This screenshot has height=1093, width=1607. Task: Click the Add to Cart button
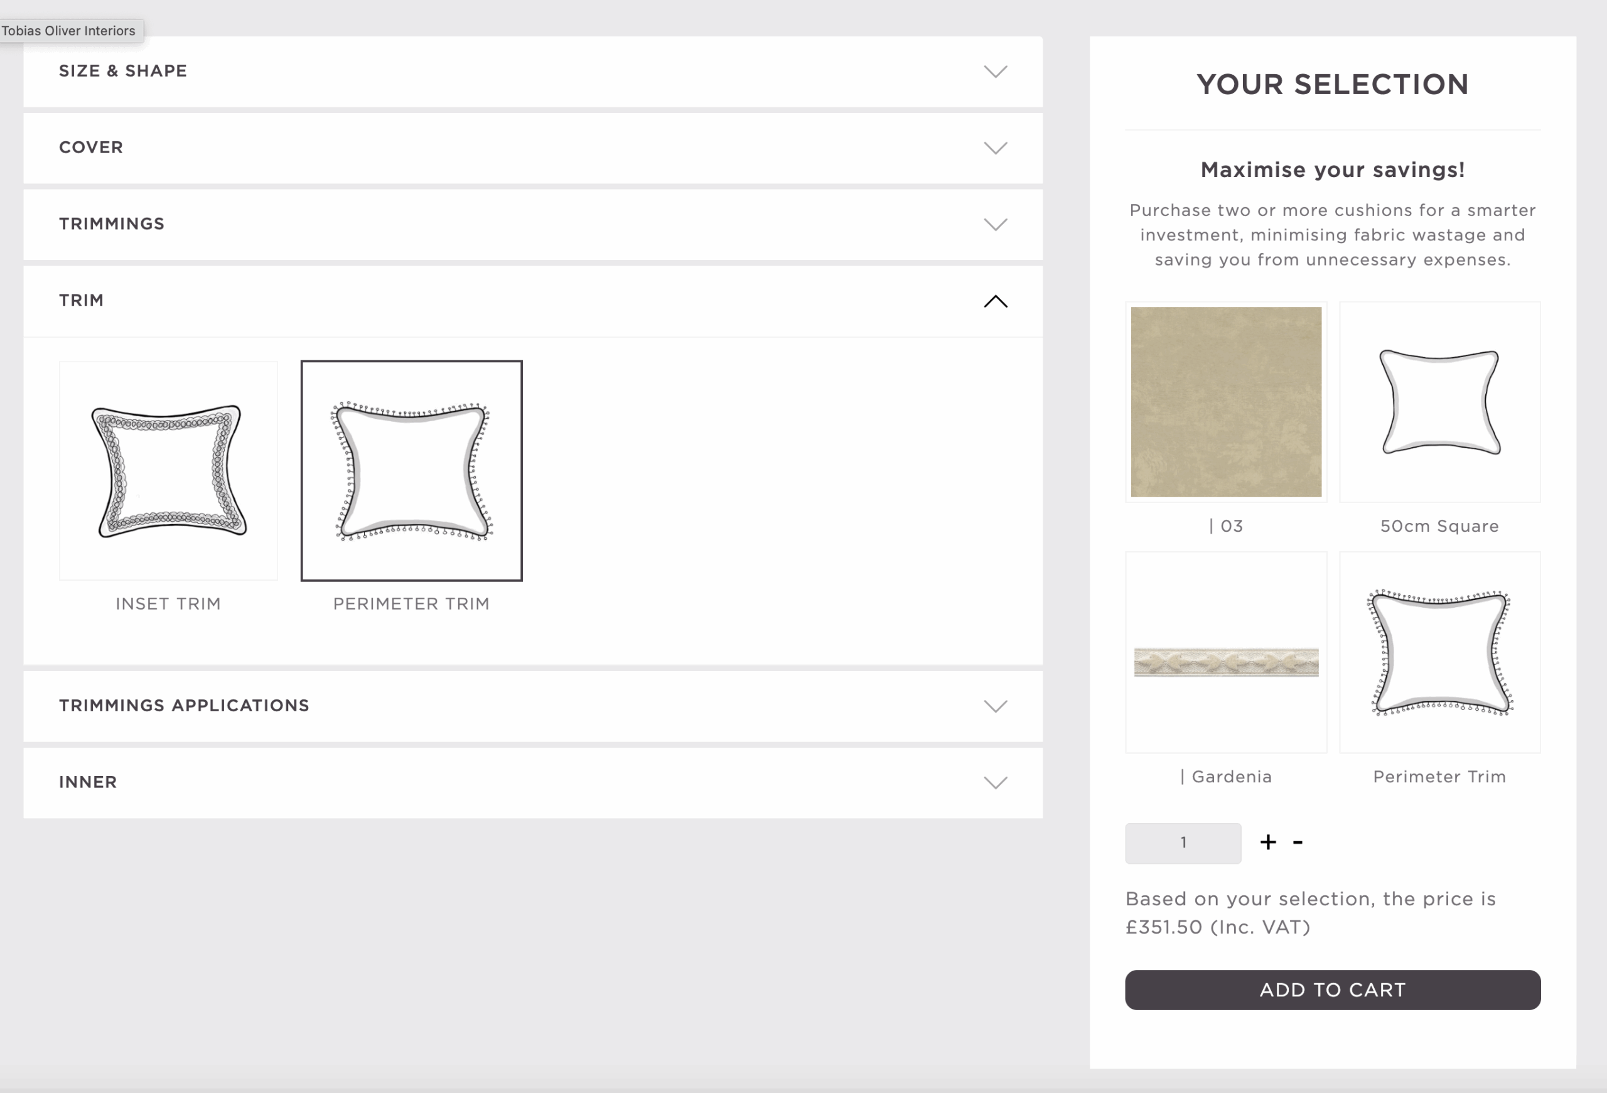click(1332, 990)
